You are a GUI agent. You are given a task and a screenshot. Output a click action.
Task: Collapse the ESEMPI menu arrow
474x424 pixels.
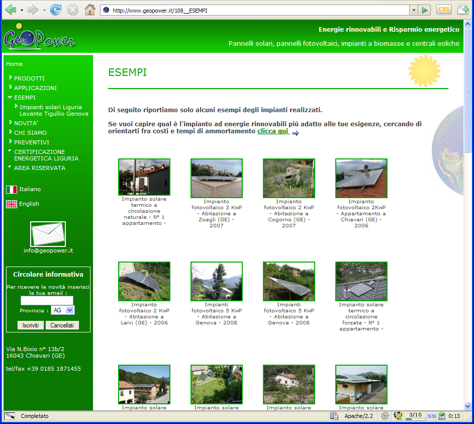[x=10, y=98]
